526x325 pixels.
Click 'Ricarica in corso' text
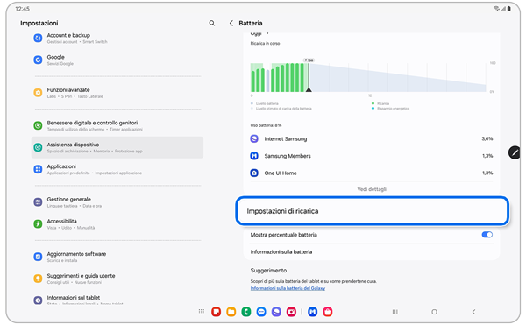[265, 43]
